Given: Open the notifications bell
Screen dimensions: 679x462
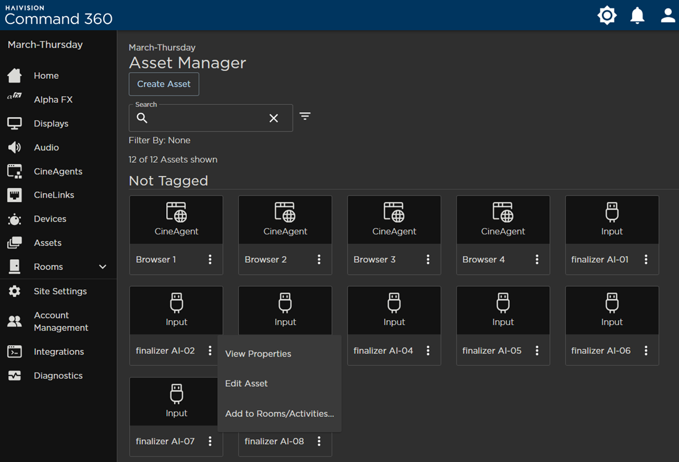Looking at the screenshot, I should tap(637, 15).
